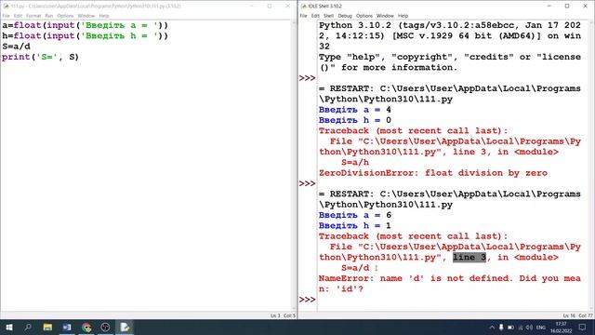The image size is (595, 335).
Task: Open the Window menu in IDLE Shell
Action: pyautogui.click(x=385, y=16)
